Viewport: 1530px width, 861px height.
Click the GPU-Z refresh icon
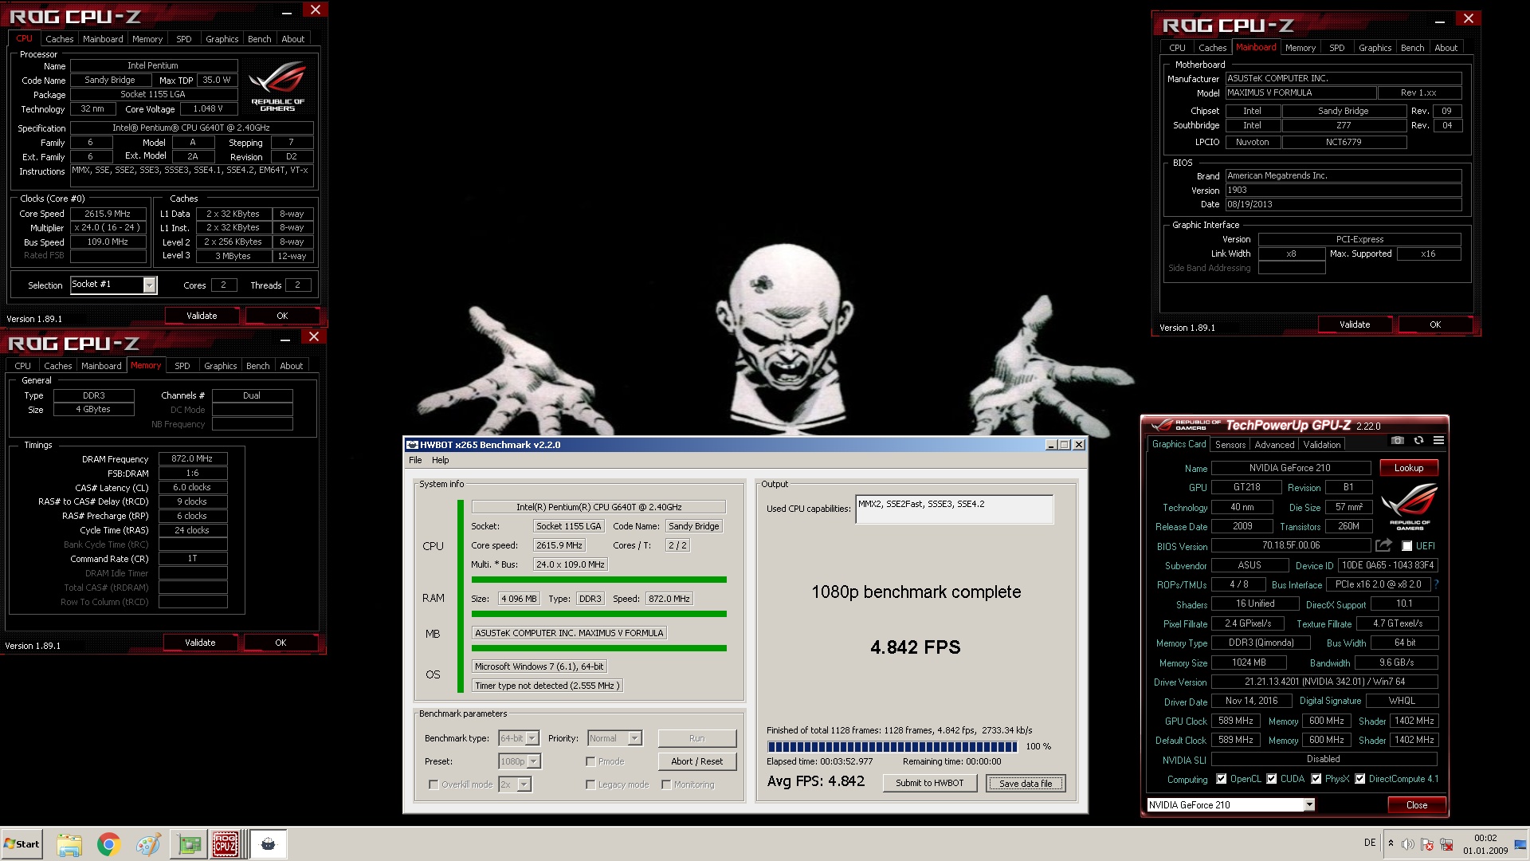(x=1418, y=440)
